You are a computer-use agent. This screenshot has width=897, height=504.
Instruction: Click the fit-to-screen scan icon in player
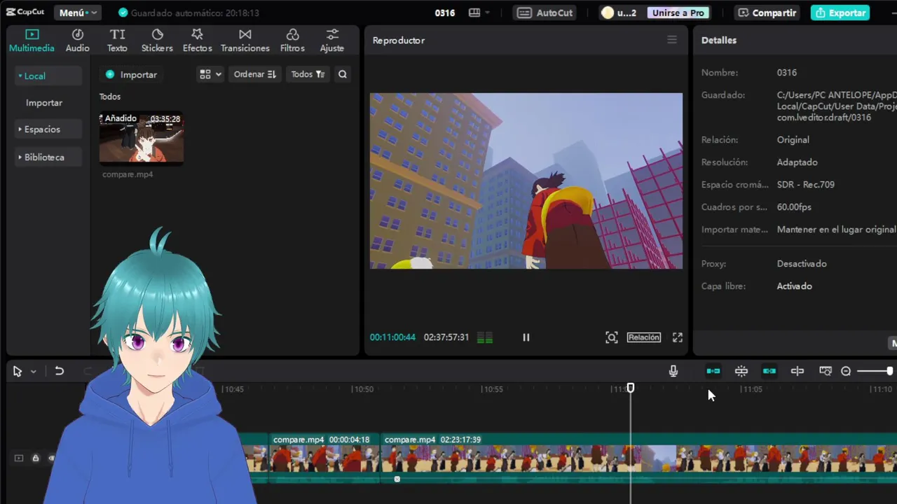[x=612, y=337]
